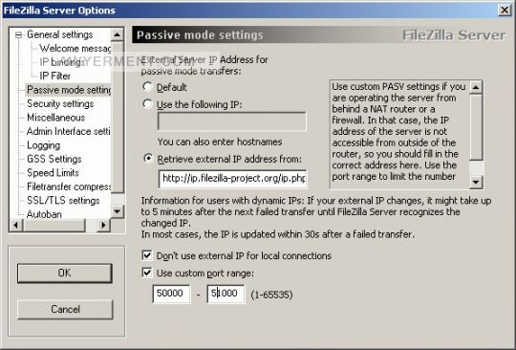Click the You can also enter hostnames note

tap(220, 142)
